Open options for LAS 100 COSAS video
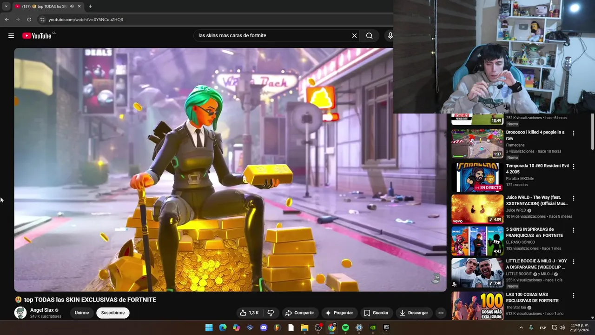Screen dimensions: 595x335 click(573, 295)
